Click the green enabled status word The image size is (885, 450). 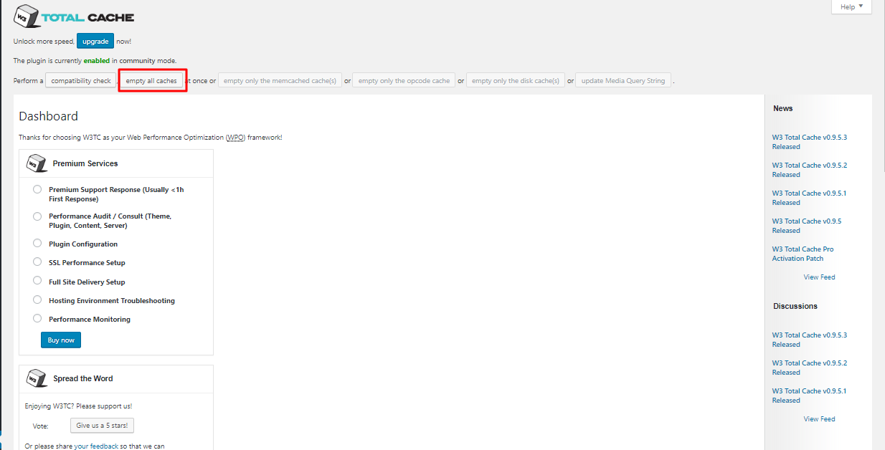coord(97,61)
